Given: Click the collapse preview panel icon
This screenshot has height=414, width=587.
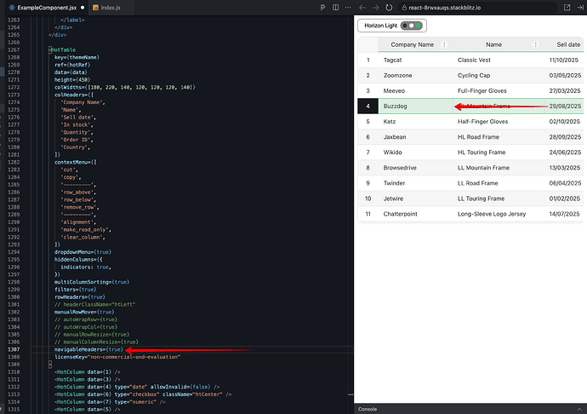Looking at the screenshot, I should [x=581, y=8].
